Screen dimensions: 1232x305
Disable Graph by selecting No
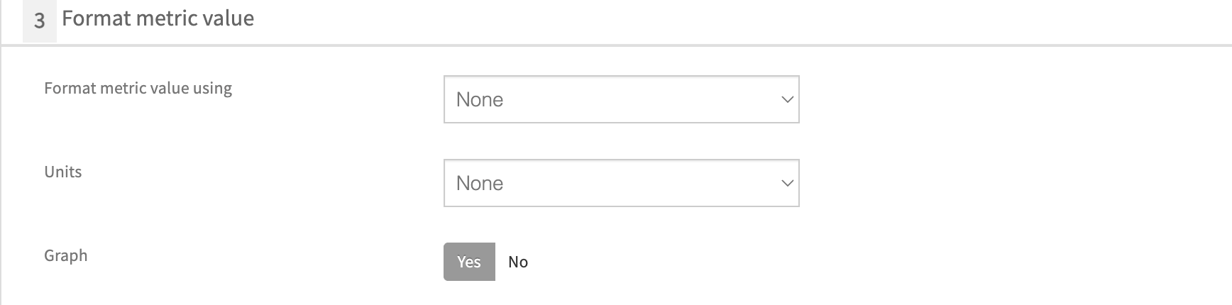[518, 262]
